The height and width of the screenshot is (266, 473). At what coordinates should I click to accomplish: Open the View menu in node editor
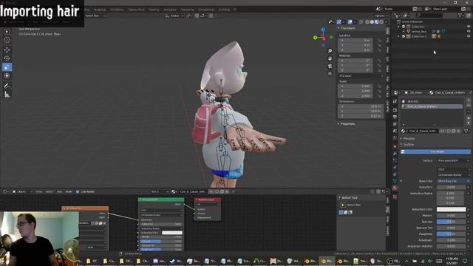[39, 192]
